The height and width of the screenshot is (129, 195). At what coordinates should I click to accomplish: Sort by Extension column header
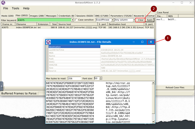[x=43, y=24]
